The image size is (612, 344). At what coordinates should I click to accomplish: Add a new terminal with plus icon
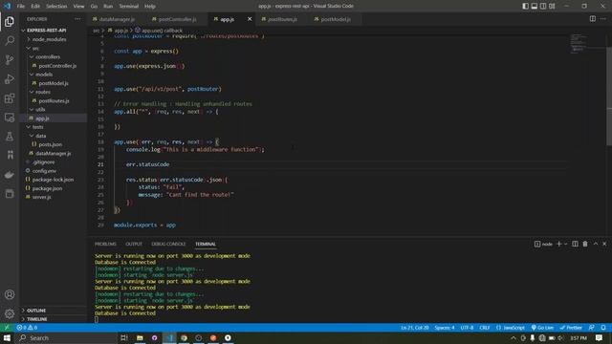(558, 244)
